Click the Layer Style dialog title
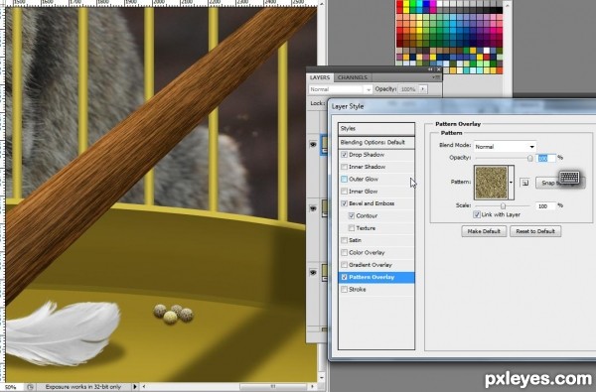Image resolution: width=596 pixels, height=392 pixels. 348,106
